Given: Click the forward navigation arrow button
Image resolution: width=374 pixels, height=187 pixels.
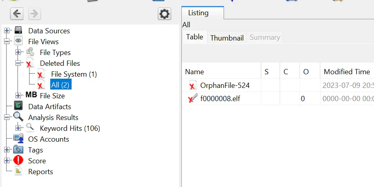Looking at the screenshot, I should 34,14.
